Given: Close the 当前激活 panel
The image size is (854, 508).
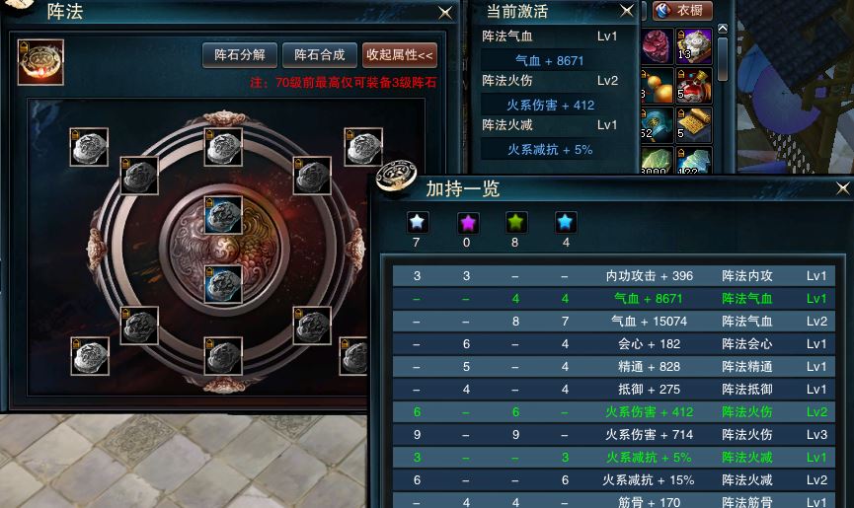Looking at the screenshot, I should coord(627,10).
